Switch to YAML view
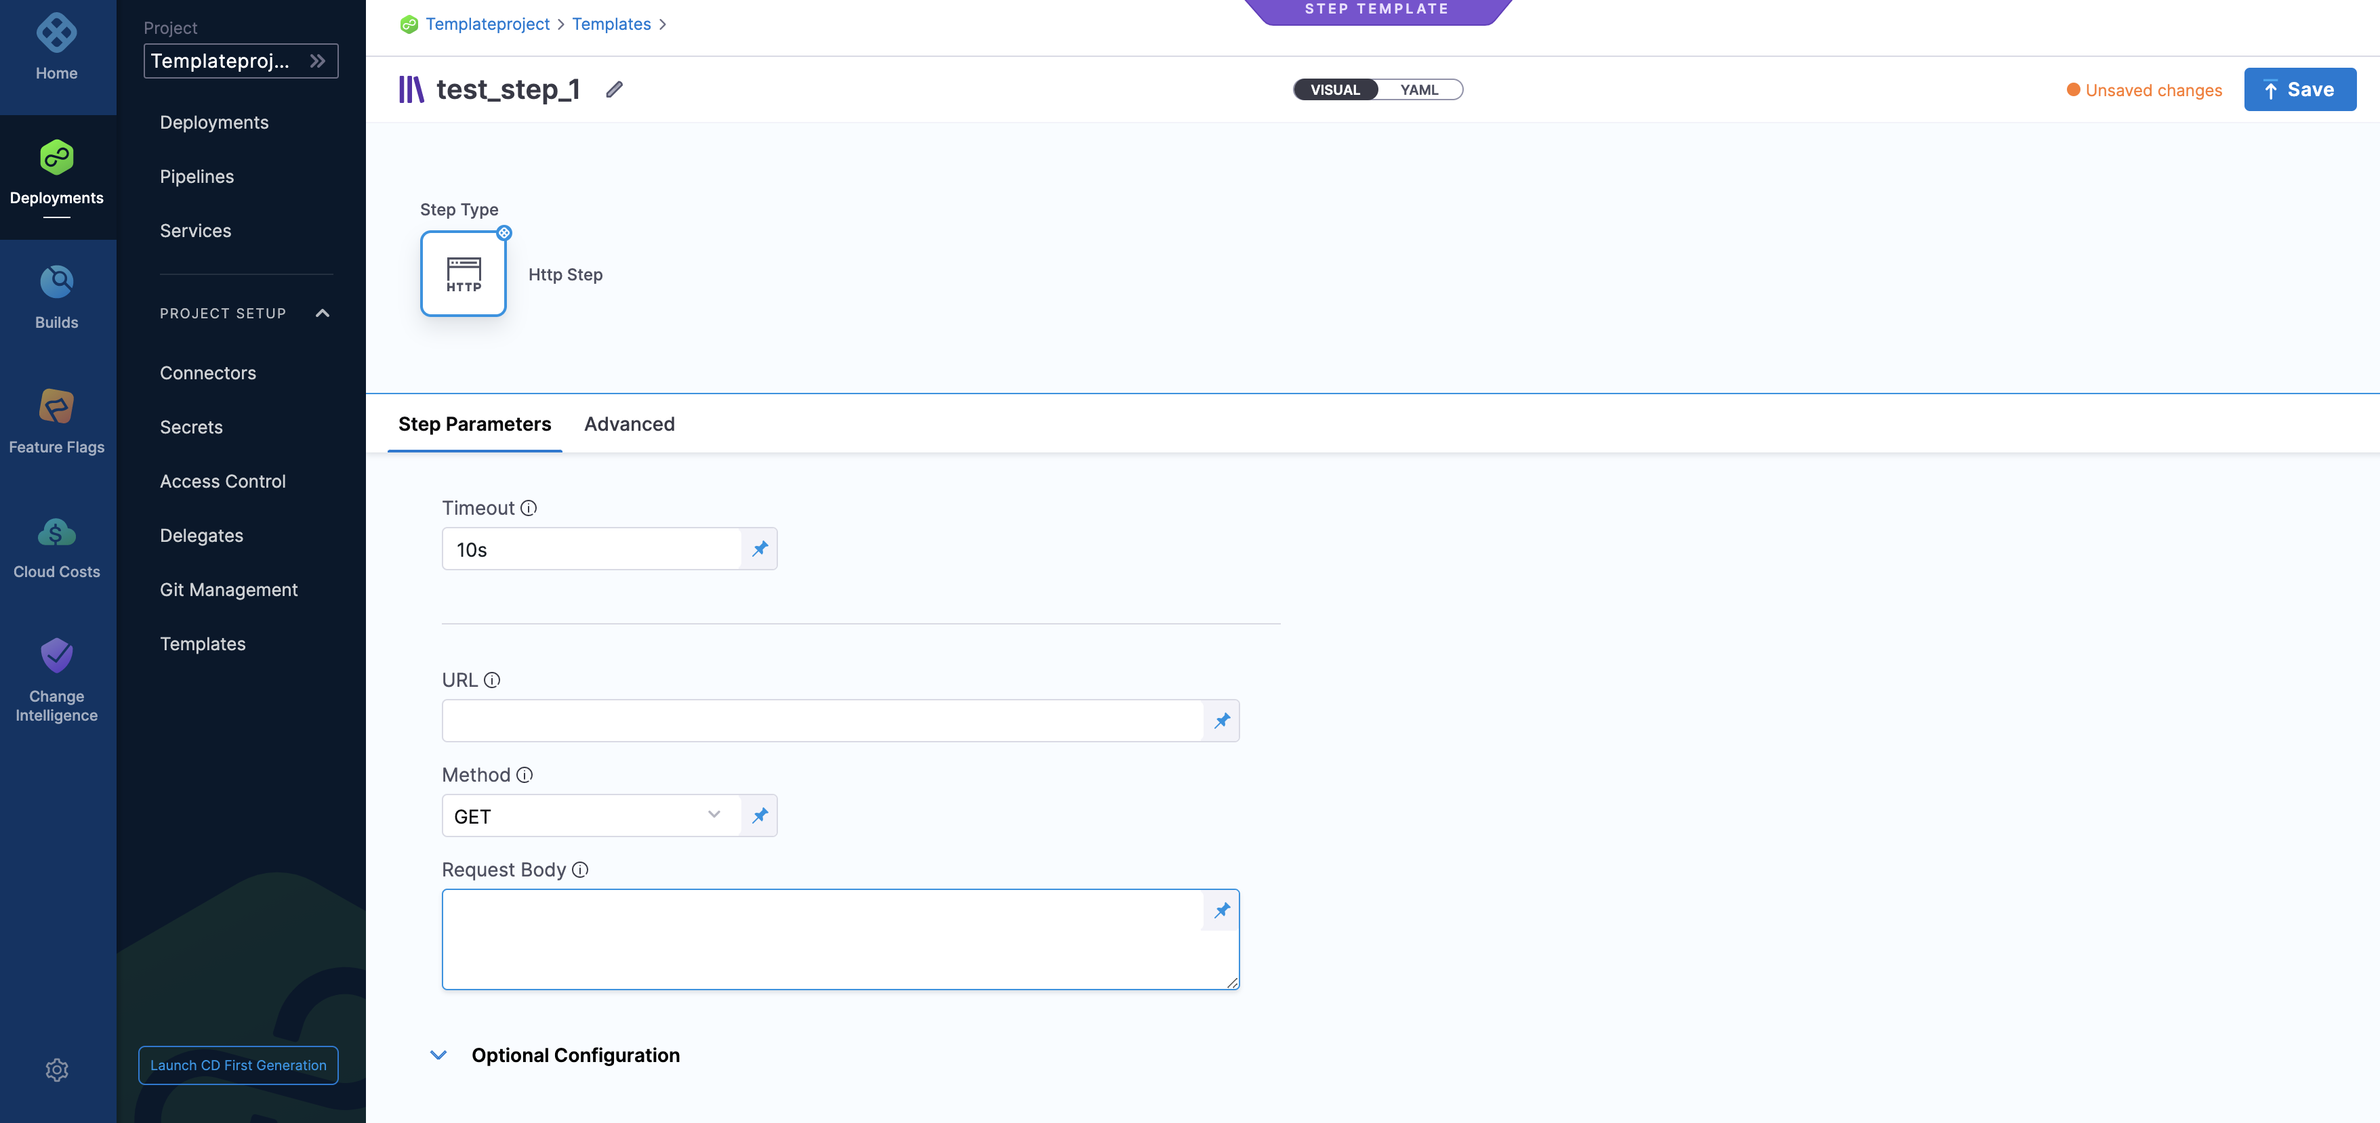Image resolution: width=2380 pixels, height=1123 pixels. (x=1419, y=89)
